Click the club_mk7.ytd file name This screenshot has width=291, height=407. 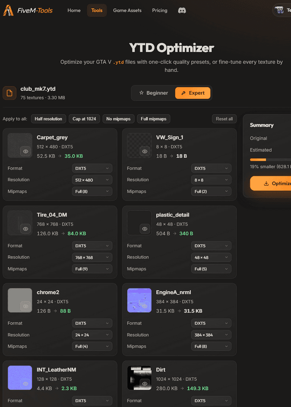tap(38, 89)
